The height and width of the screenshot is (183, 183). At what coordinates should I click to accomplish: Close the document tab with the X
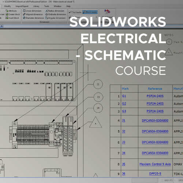click(2, 26)
